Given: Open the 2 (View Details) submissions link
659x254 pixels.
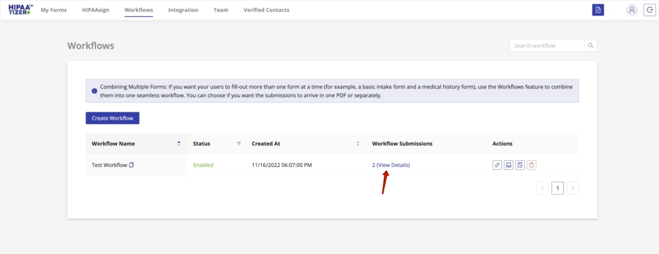Looking at the screenshot, I should point(391,165).
